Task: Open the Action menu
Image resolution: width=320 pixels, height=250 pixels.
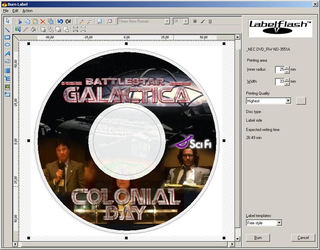Action: click(27, 11)
